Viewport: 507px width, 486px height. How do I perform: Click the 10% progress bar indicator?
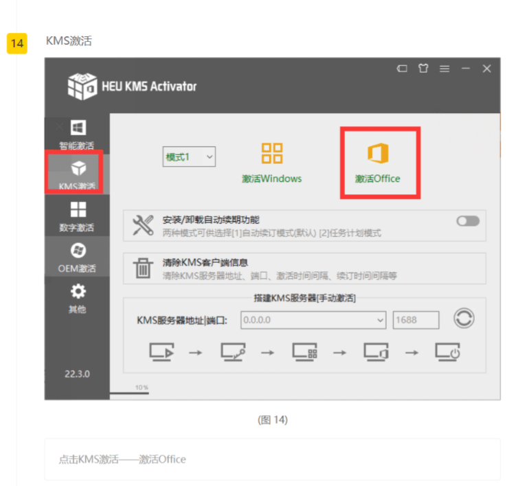129,393
